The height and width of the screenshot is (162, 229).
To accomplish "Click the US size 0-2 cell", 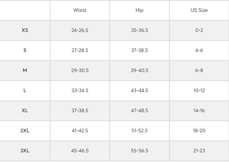I will (x=199, y=30).
